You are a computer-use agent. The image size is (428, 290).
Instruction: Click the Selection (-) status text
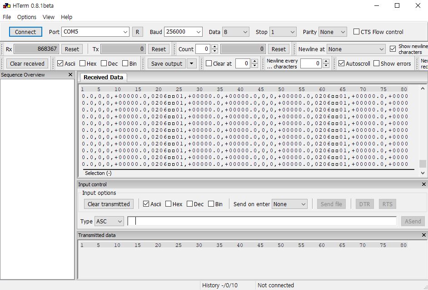pos(98,173)
